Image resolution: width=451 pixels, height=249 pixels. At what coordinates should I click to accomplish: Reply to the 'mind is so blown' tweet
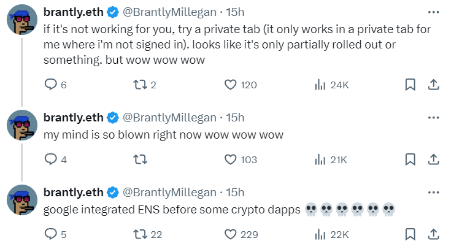51,159
